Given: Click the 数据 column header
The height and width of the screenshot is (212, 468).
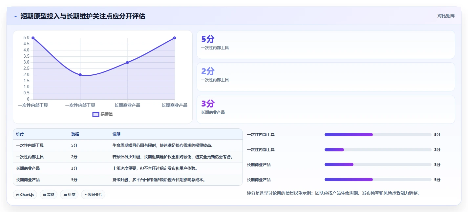Looking at the screenshot, I should pyautogui.click(x=75, y=134).
